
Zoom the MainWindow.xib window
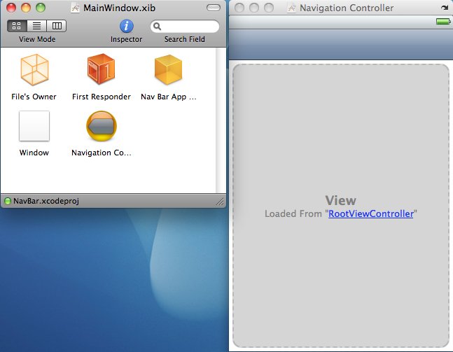click(x=41, y=8)
